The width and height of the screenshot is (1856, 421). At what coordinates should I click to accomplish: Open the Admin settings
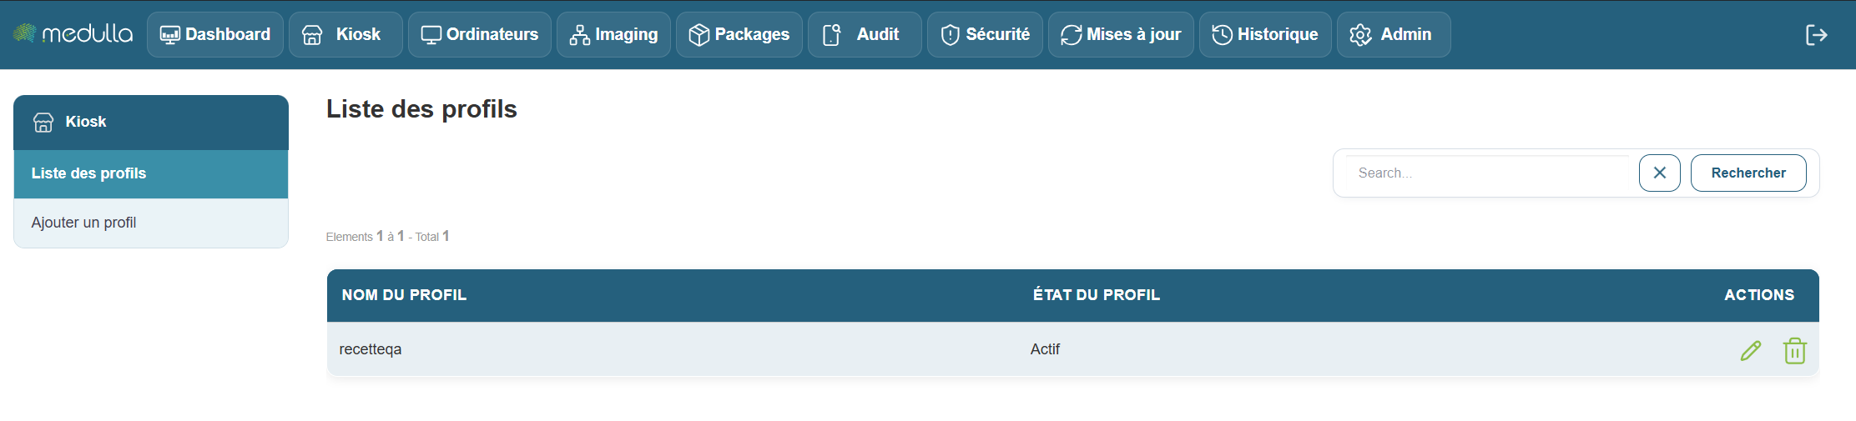[1393, 35]
